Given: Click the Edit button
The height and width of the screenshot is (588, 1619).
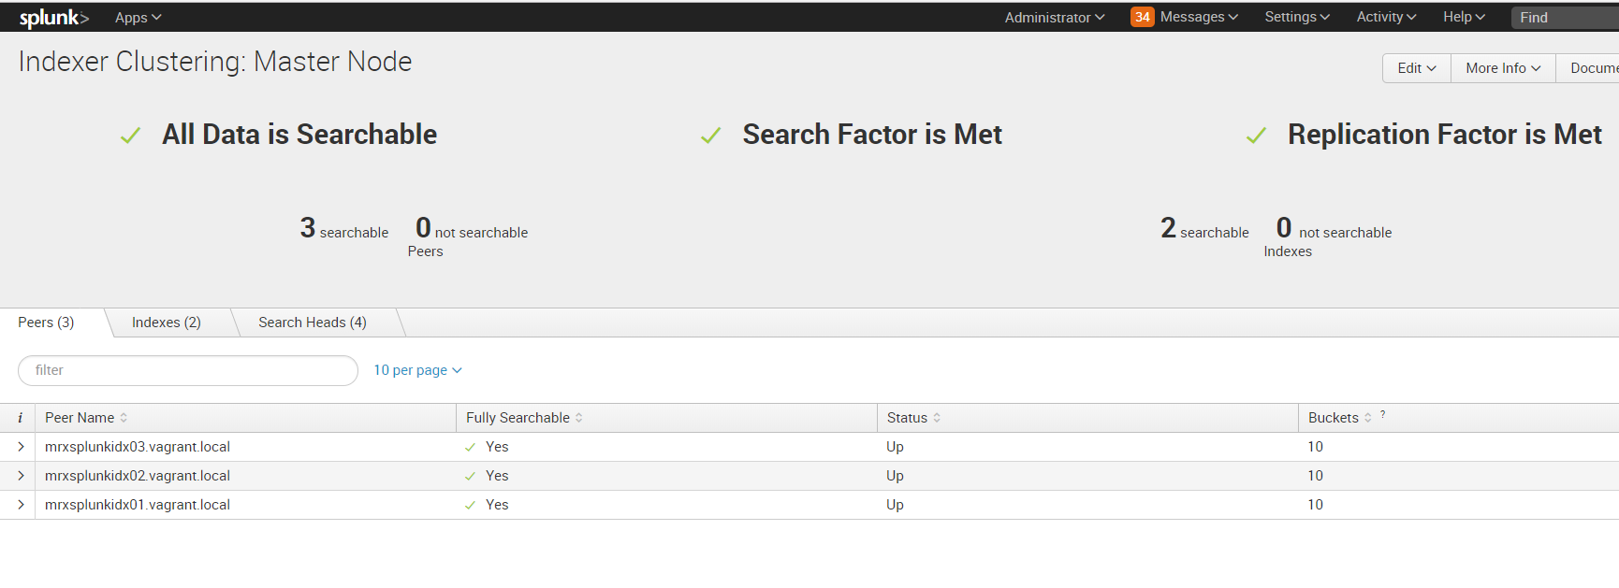Looking at the screenshot, I should (x=1416, y=68).
